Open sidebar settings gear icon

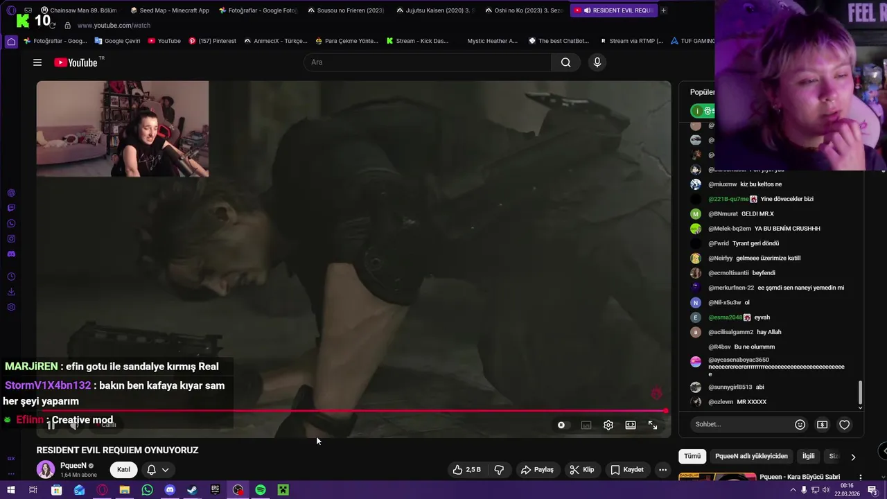[11, 307]
